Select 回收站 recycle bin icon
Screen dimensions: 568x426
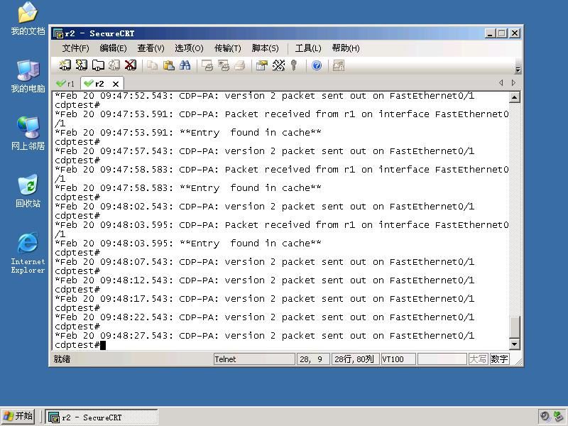28,191
